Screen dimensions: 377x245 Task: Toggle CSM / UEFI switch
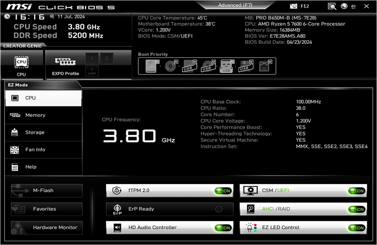point(357,191)
